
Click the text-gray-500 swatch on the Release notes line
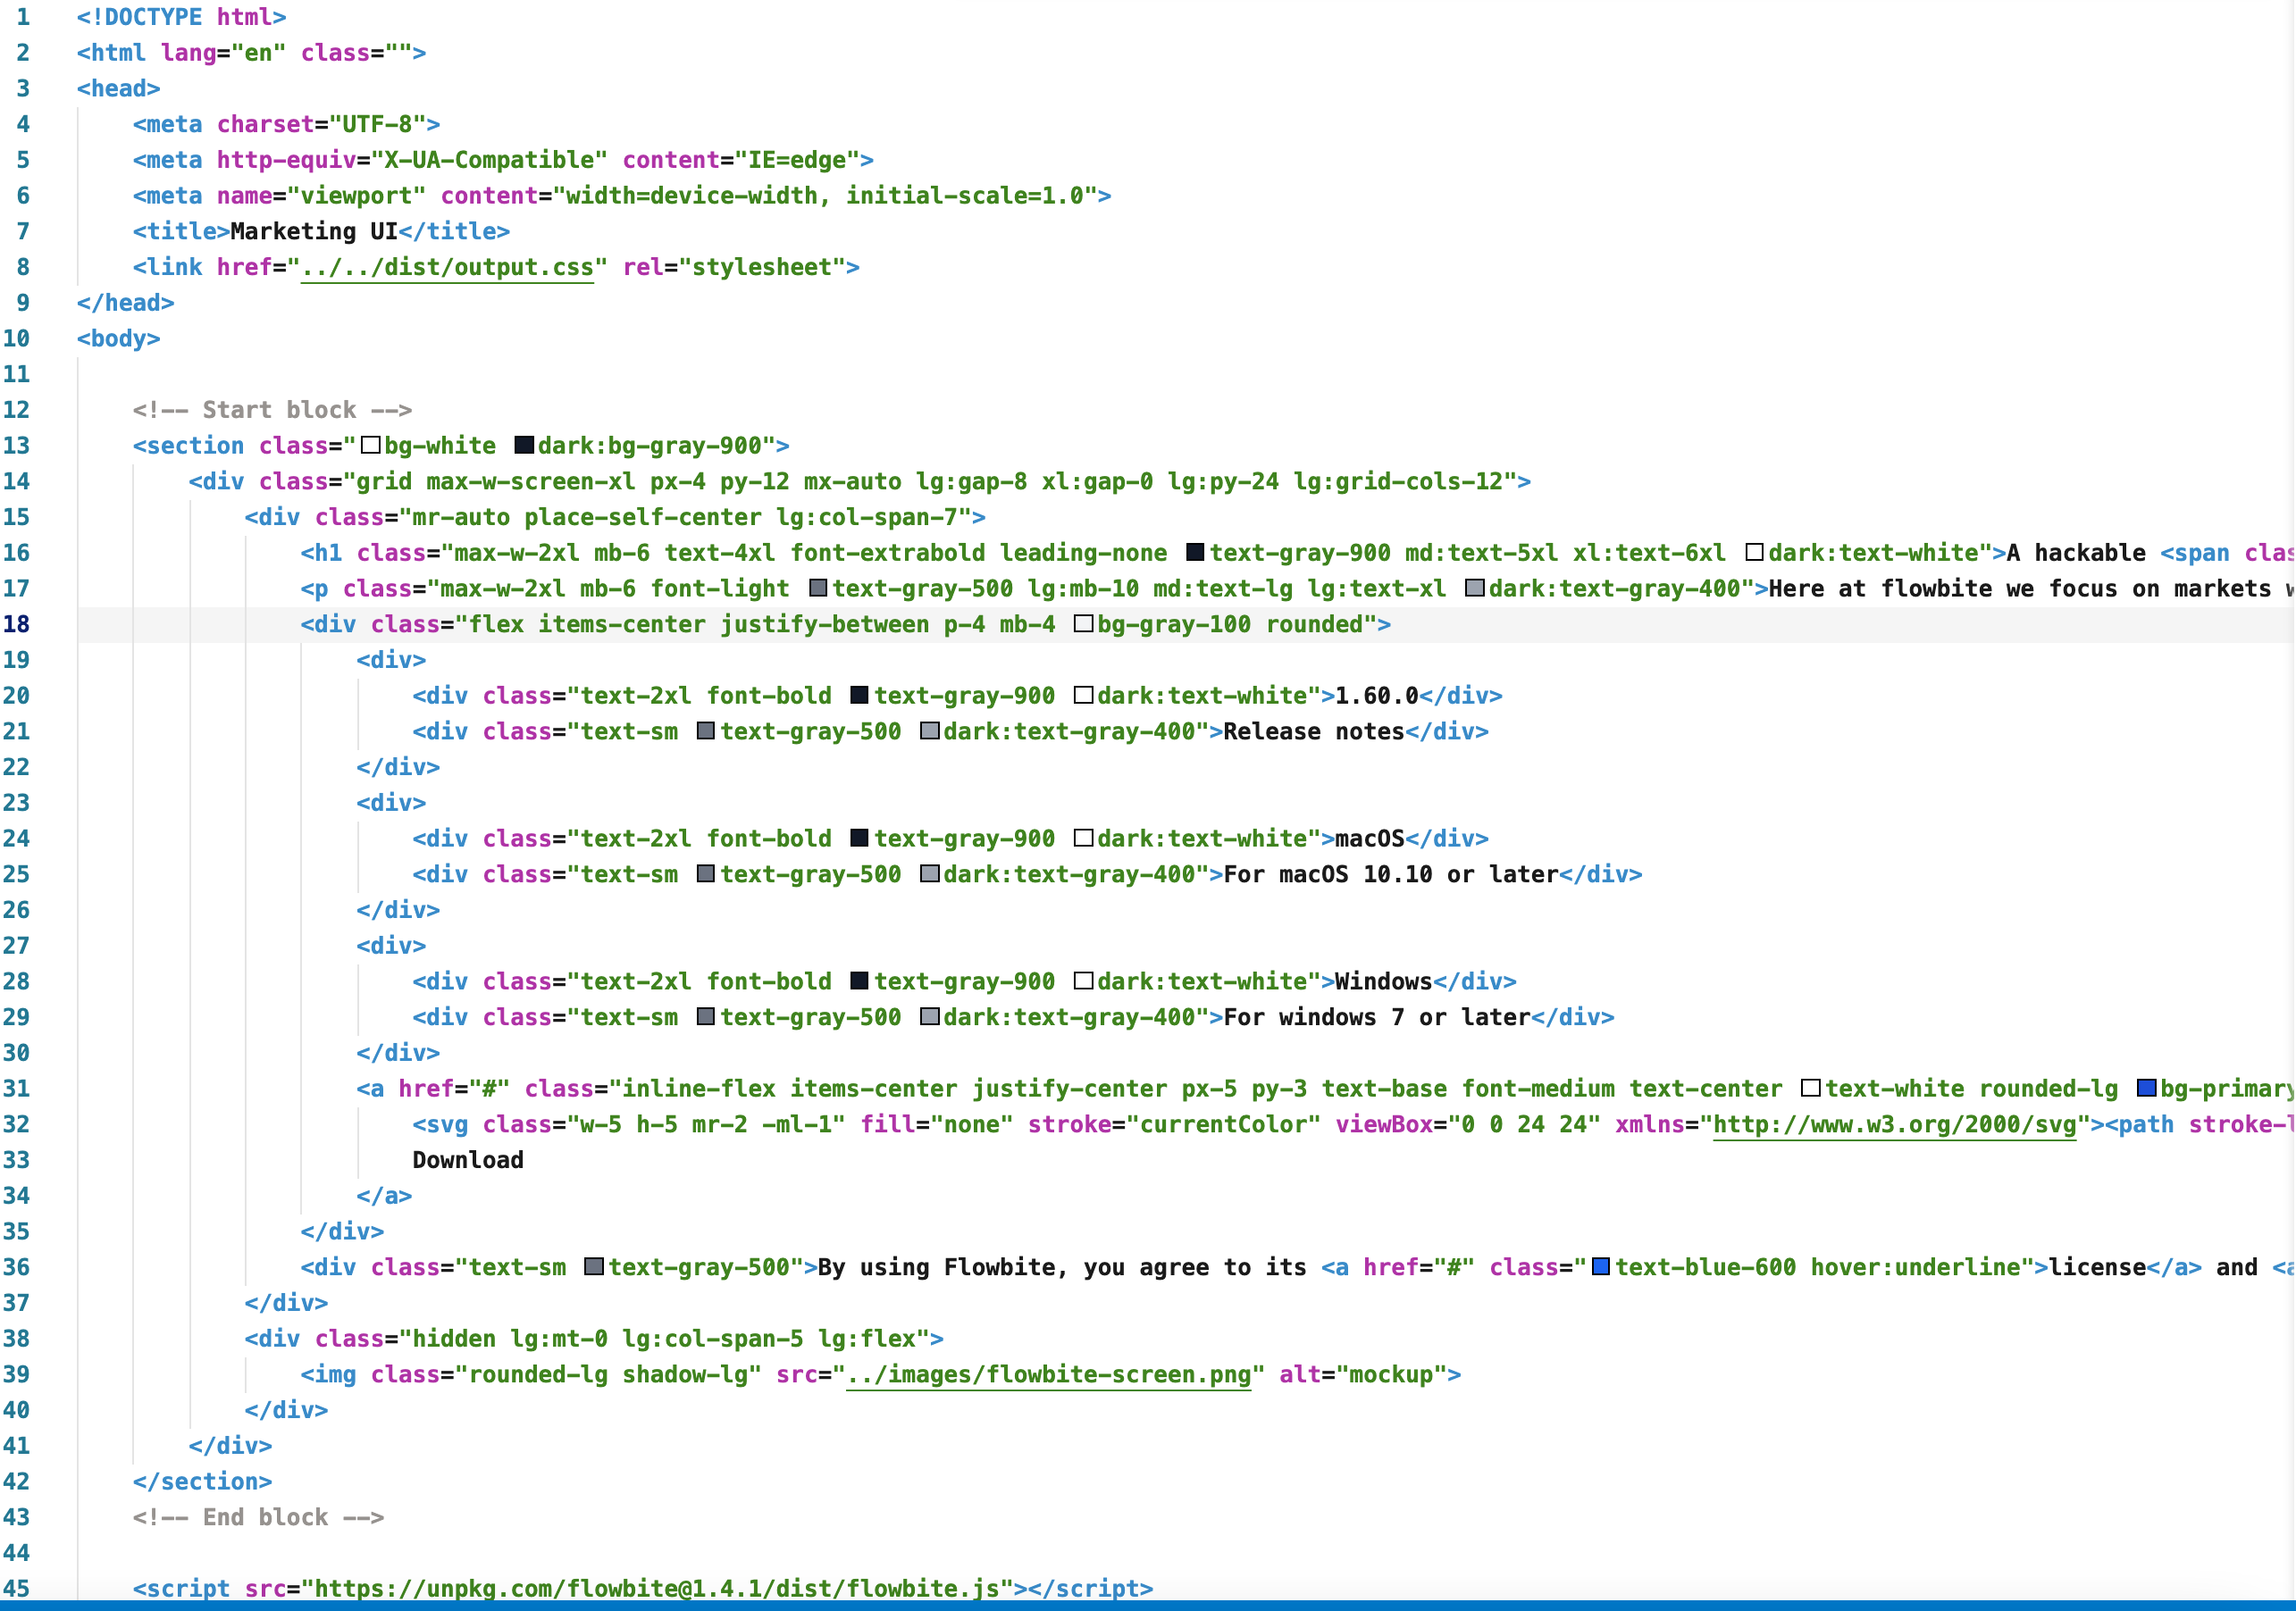point(706,731)
